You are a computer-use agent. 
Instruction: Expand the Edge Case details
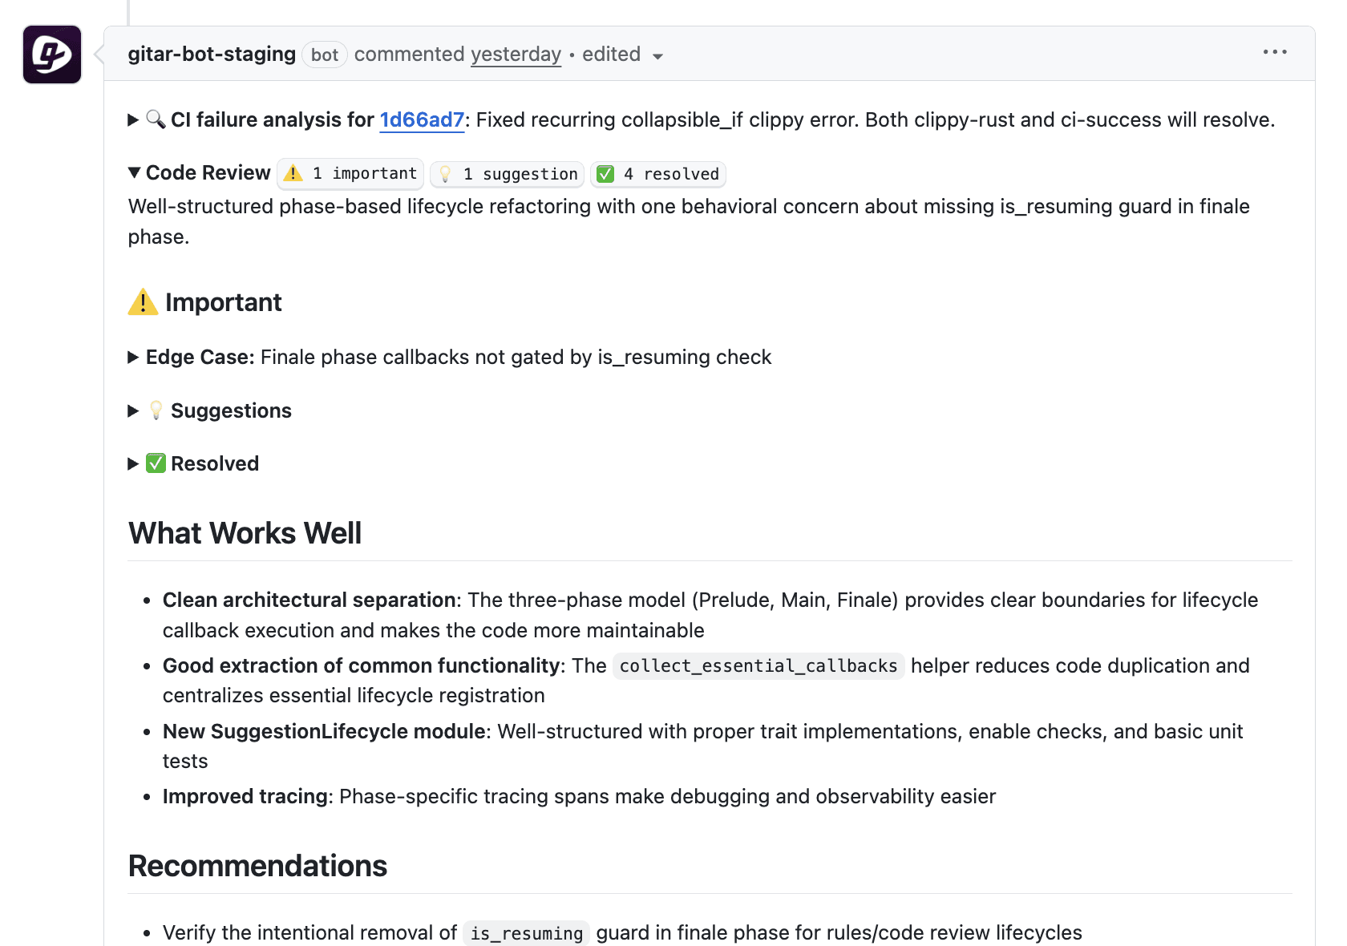tap(133, 357)
